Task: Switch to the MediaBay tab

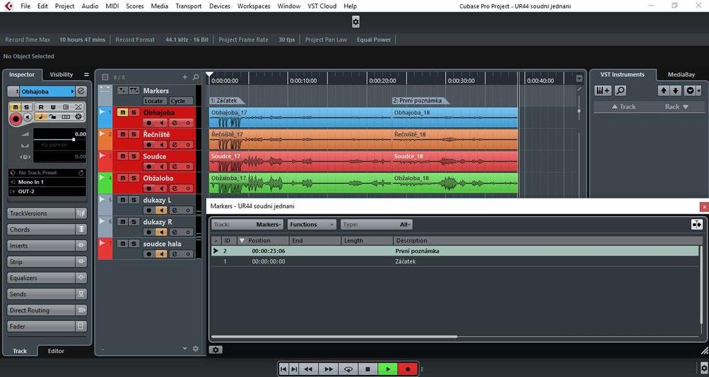Action: tap(681, 75)
